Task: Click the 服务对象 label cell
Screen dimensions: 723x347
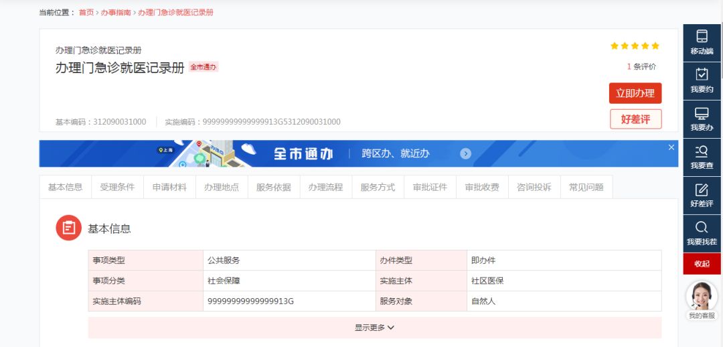Action: [422, 301]
